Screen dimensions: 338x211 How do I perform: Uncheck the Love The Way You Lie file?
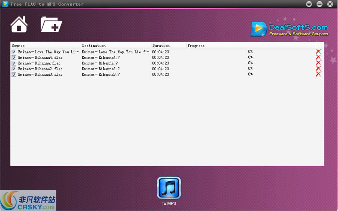tap(14, 52)
